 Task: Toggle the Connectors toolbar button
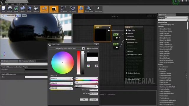click(44, 9)
